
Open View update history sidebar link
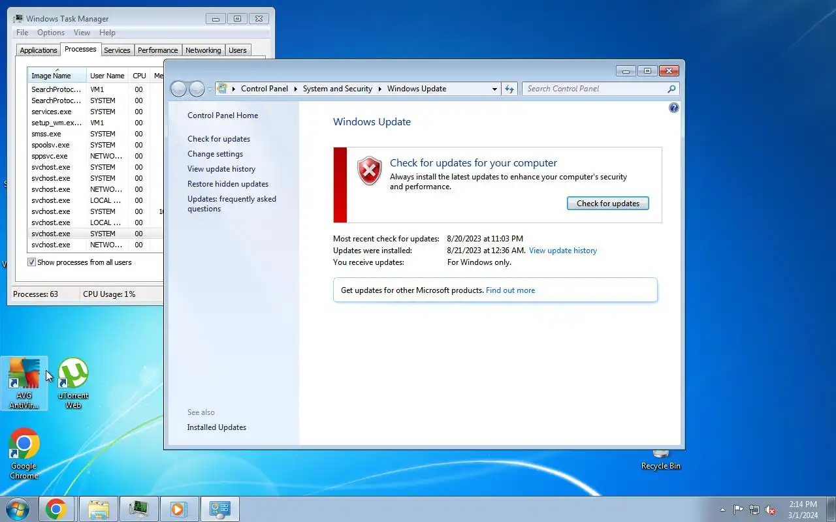pos(221,169)
